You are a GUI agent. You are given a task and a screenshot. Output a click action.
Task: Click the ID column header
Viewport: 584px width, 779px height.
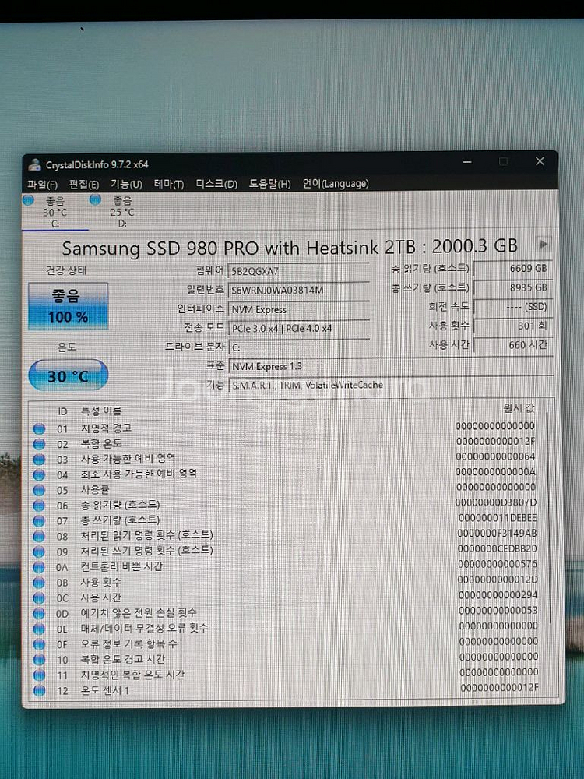62,411
